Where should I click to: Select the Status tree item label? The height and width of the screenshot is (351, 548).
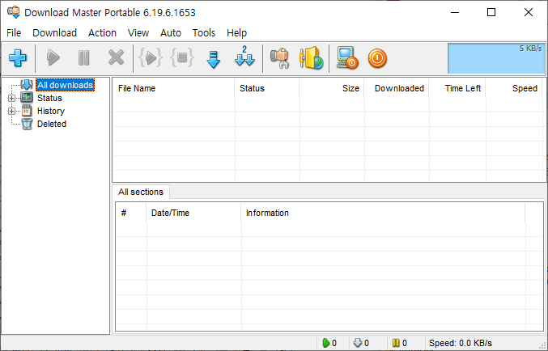pyautogui.click(x=49, y=98)
